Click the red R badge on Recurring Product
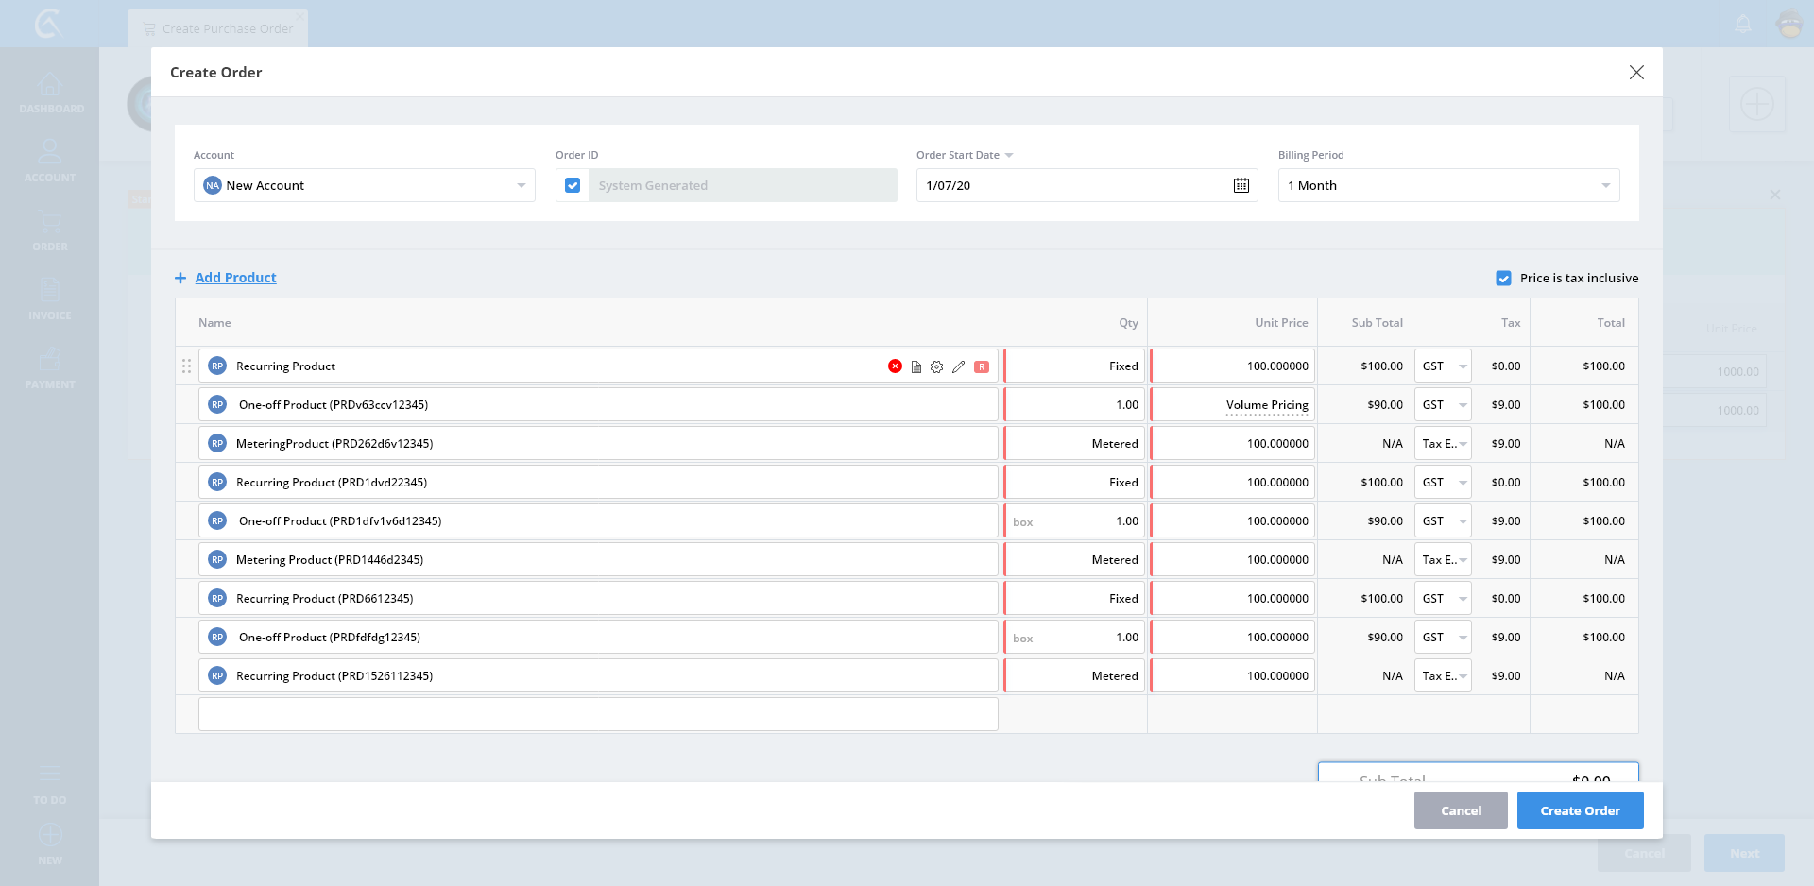 click(982, 366)
